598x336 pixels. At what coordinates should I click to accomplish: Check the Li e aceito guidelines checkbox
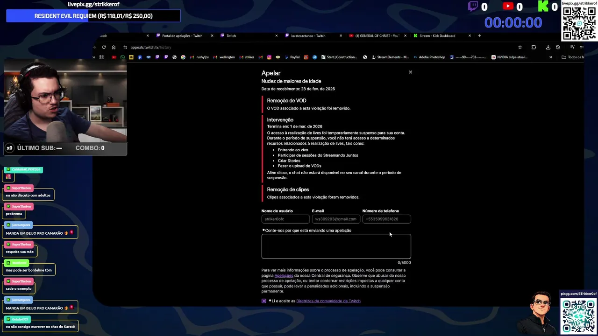(264, 301)
